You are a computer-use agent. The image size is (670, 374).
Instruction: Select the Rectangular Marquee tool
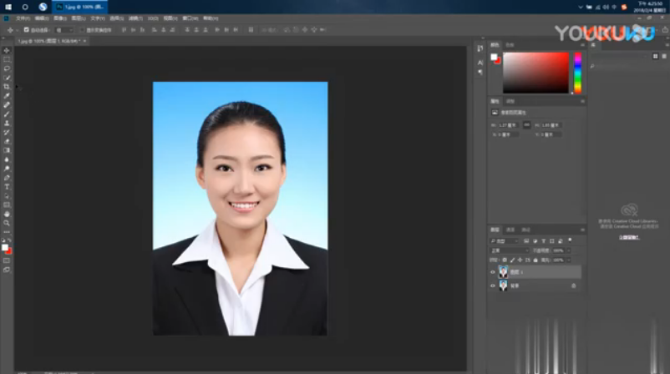pos(7,59)
